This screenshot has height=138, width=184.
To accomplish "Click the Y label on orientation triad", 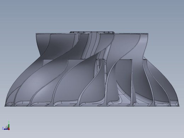I will (x=9, y=122).
